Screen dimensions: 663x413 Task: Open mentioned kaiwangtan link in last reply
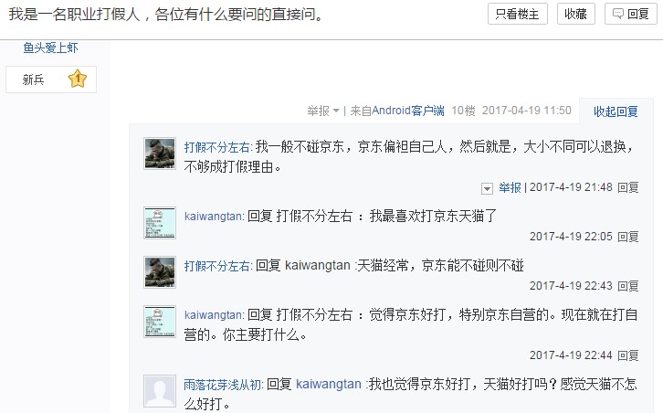329,385
